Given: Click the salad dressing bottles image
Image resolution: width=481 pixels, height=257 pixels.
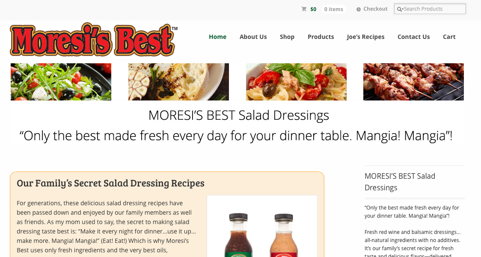Looking at the screenshot, I should (262, 226).
